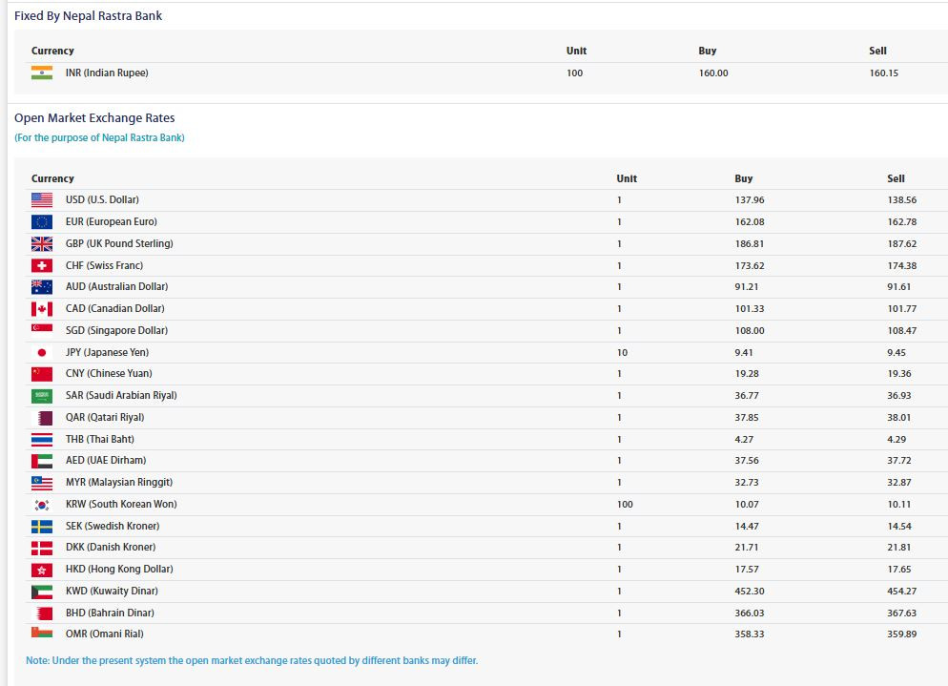This screenshot has height=686, width=948.
Task: Click the US flag icon
Action: 42,199
